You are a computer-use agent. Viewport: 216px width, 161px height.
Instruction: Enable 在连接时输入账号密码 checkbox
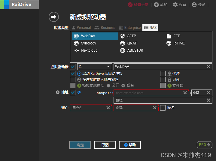(73, 80)
